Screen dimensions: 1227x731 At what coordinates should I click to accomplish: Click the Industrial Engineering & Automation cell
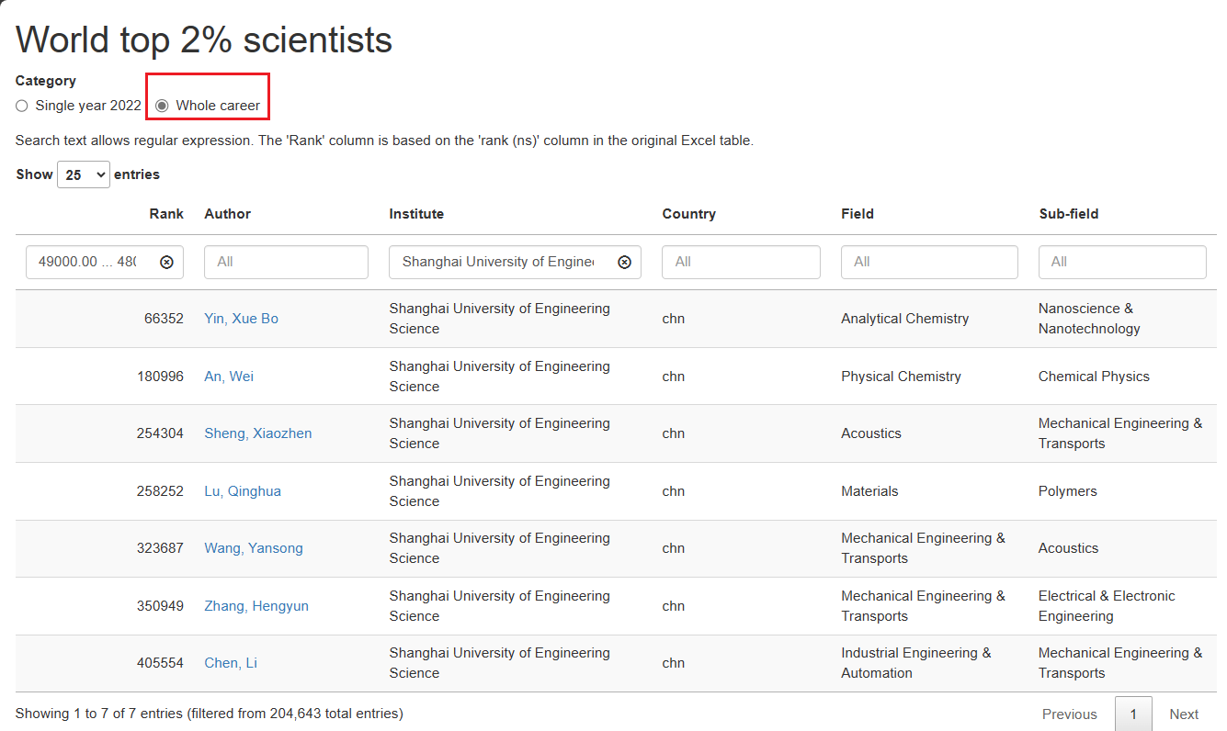click(916, 663)
